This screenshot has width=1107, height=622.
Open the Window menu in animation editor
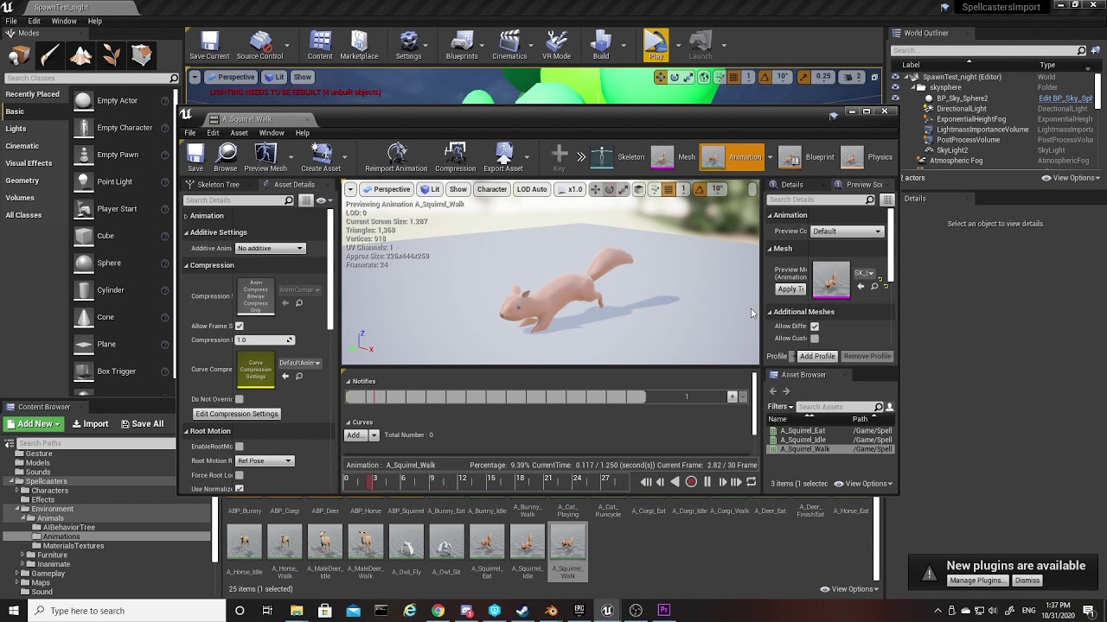pyautogui.click(x=272, y=133)
